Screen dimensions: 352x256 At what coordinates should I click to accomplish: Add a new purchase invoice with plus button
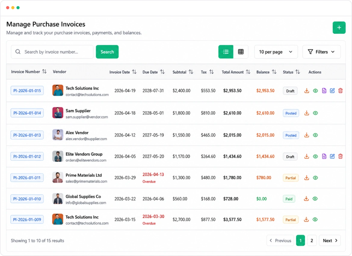[x=339, y=28]
